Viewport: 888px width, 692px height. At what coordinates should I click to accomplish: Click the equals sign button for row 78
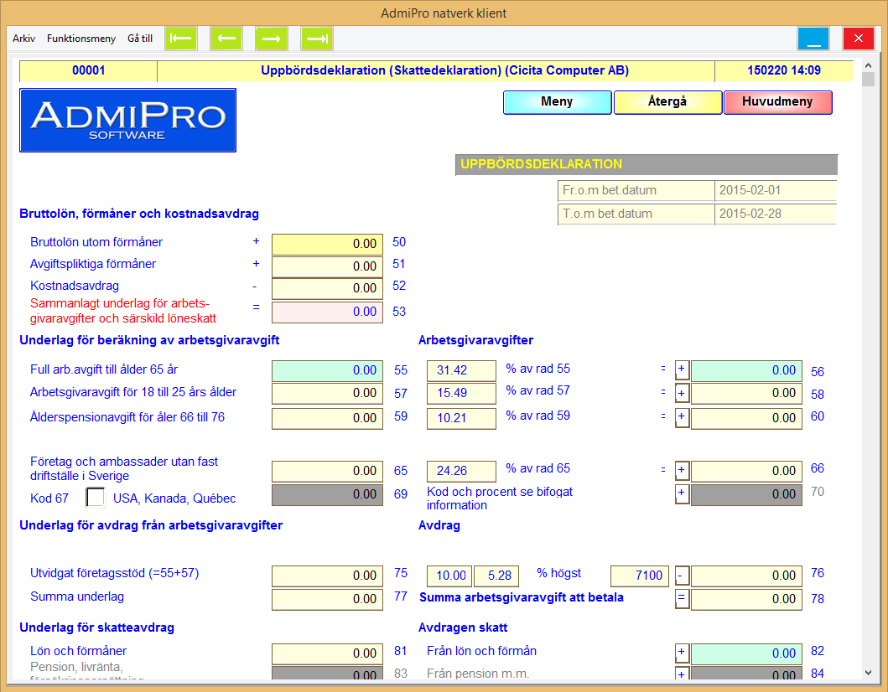point(682,599)
